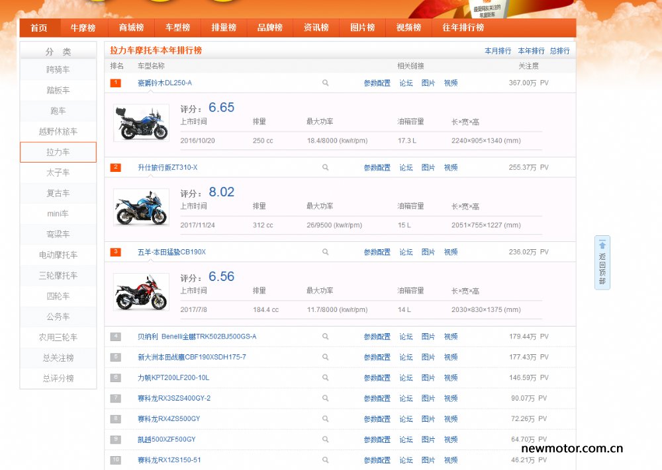Select 四轮车 category in sidebar
This screenshot has height=470, width=662.
pos(58,296)
